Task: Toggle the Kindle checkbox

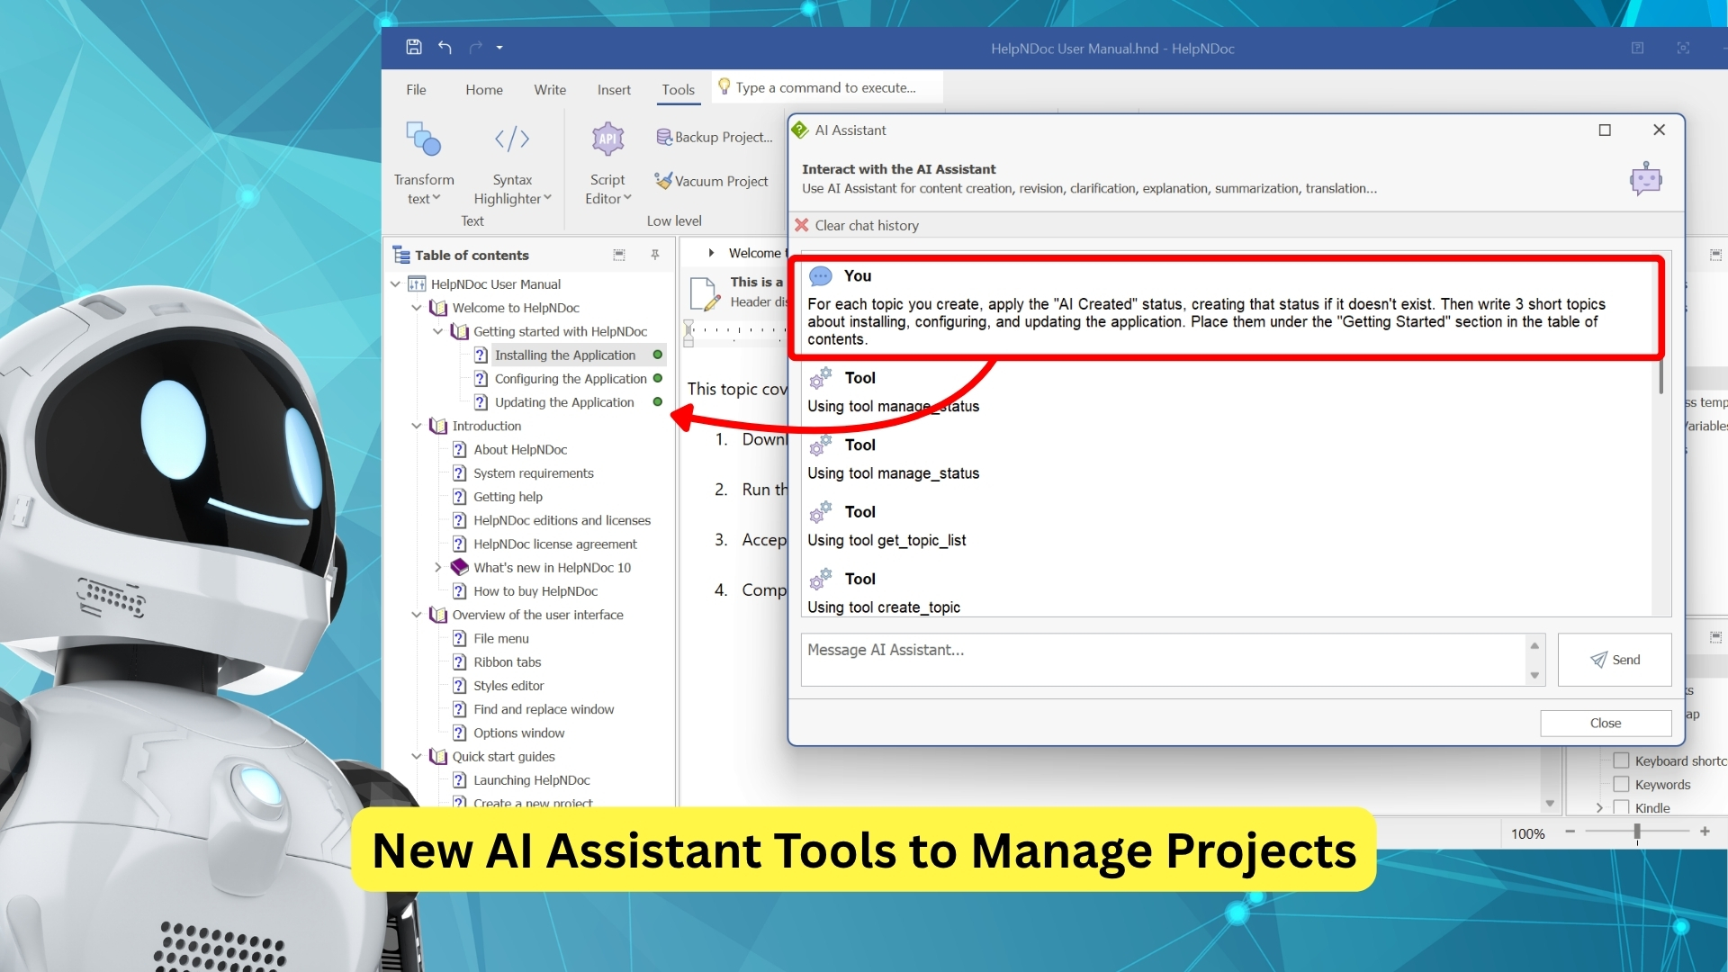Action: [1622, 807]
